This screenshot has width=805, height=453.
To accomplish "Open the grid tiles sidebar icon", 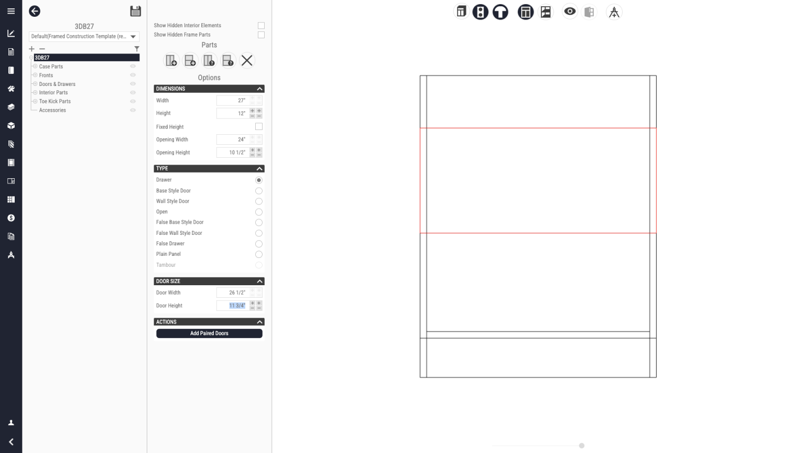I will point(11,200).
